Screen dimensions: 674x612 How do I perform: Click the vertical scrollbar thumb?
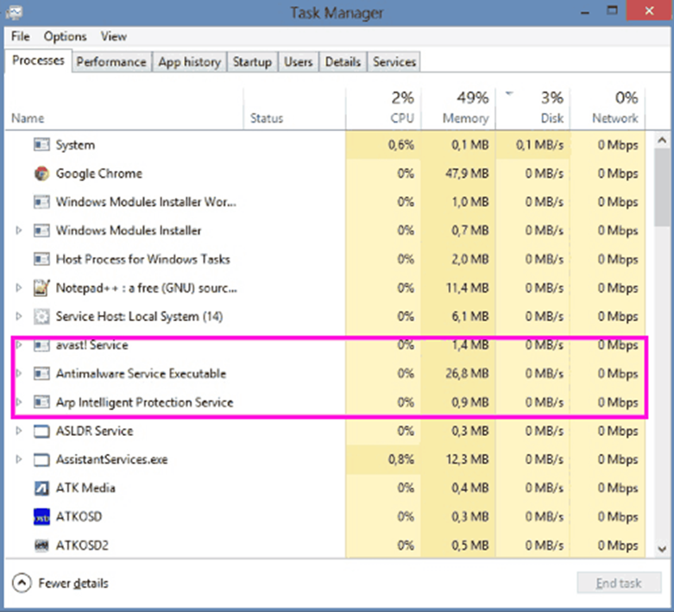coord(662,187)
